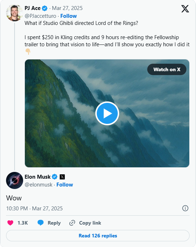Click the 10:30 PM timestamp link
Image resolution: width=196 pixels, height=247 pixels.
(x=34, y=209)
